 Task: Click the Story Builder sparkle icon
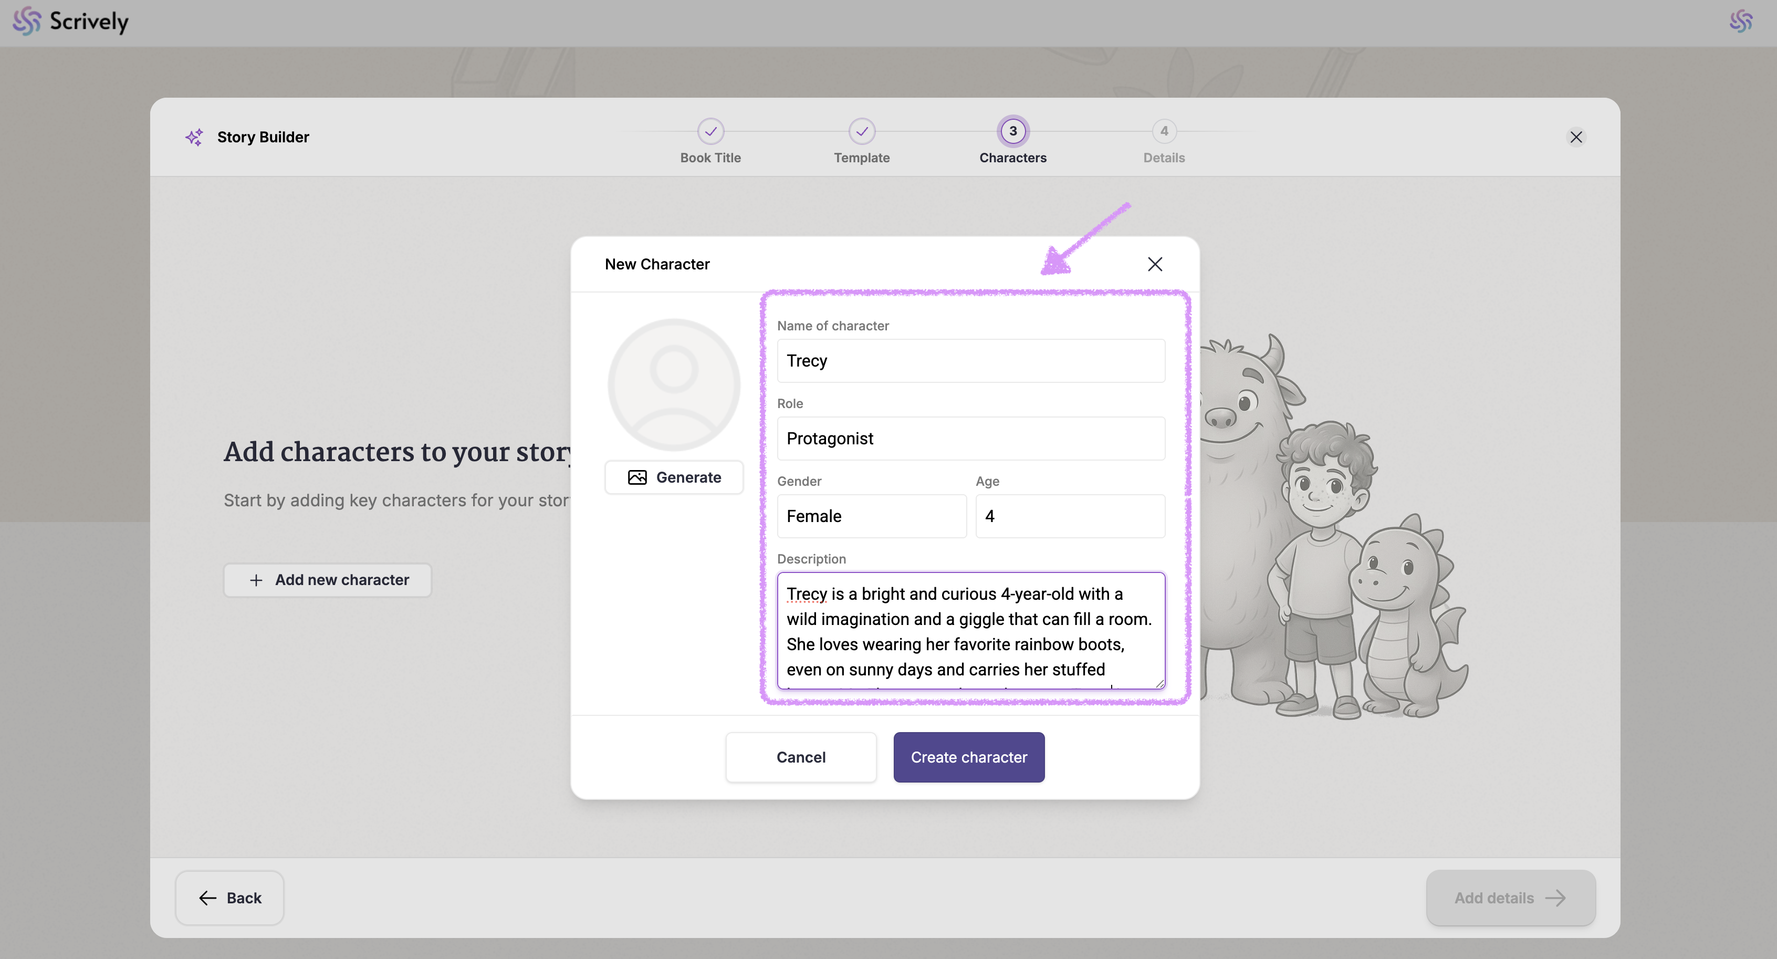point(194,137)
